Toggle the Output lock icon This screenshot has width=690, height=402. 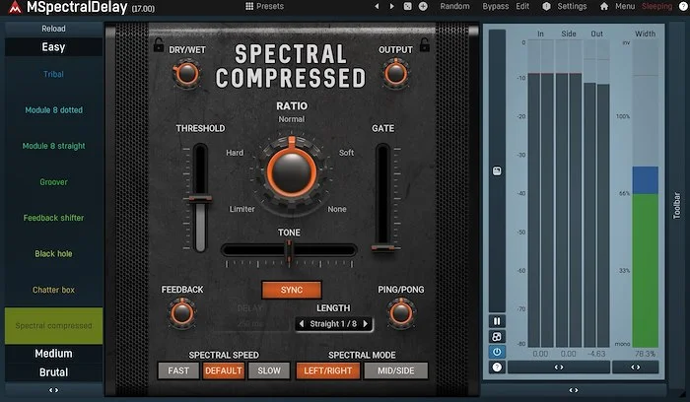pyautogui.click(x=425, y=44)
